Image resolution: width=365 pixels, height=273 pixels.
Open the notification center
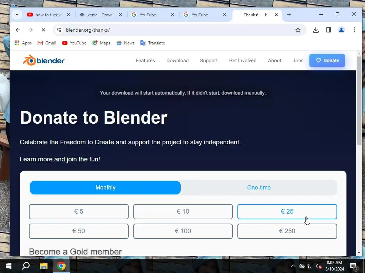coord(354,266)
